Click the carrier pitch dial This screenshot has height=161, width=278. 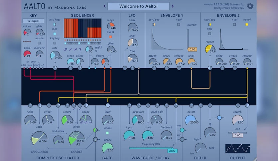tap(76, 138)
